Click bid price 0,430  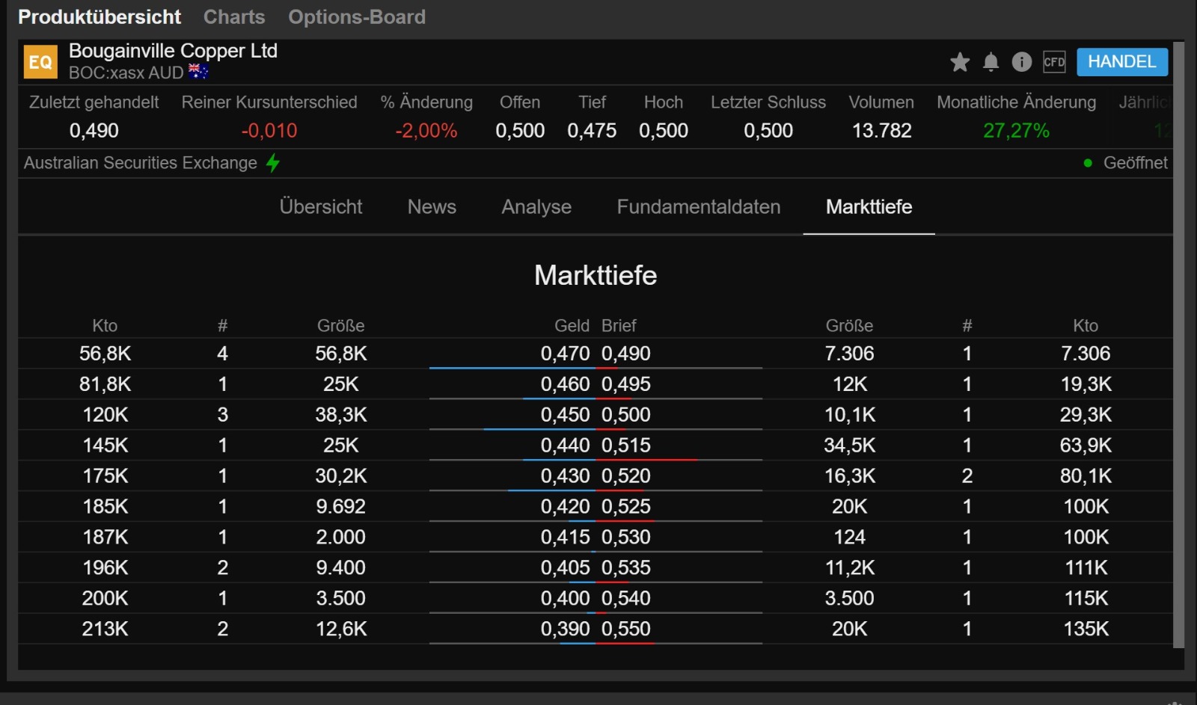566,476
